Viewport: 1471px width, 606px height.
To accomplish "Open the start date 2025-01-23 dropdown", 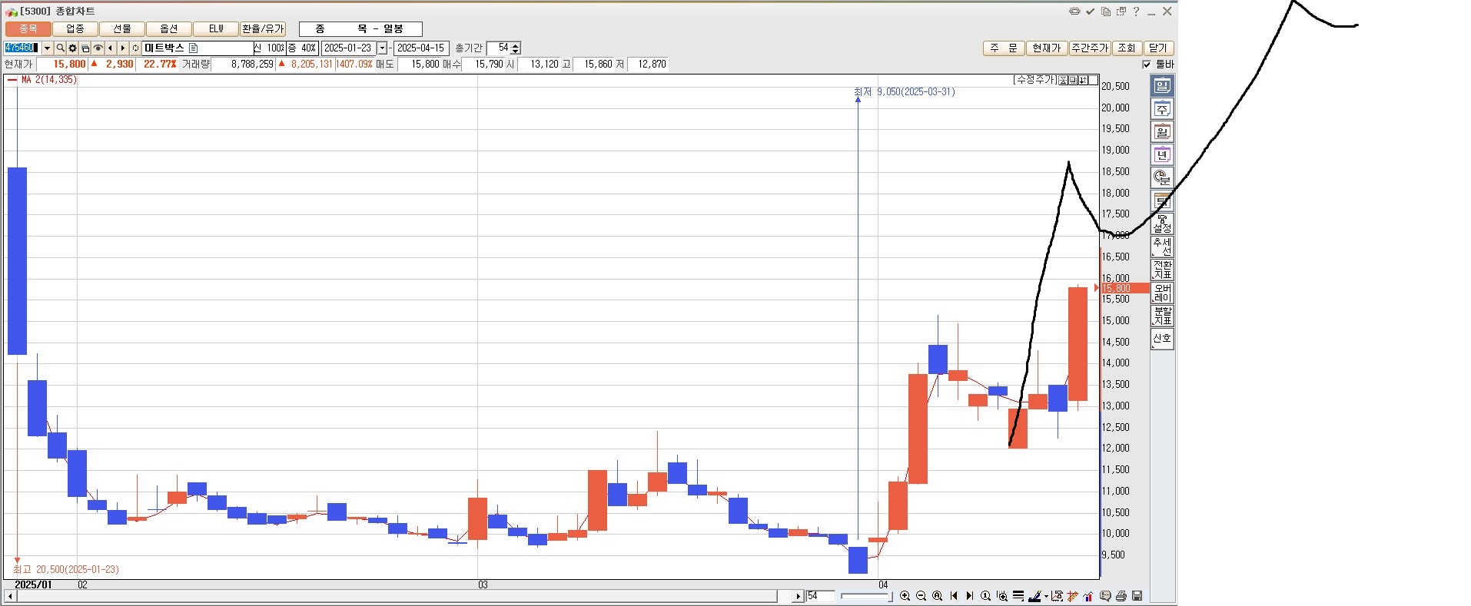I will 382,48.
